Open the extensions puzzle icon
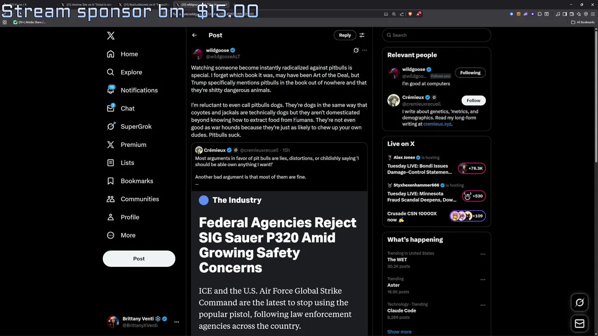 coord(540,14)
